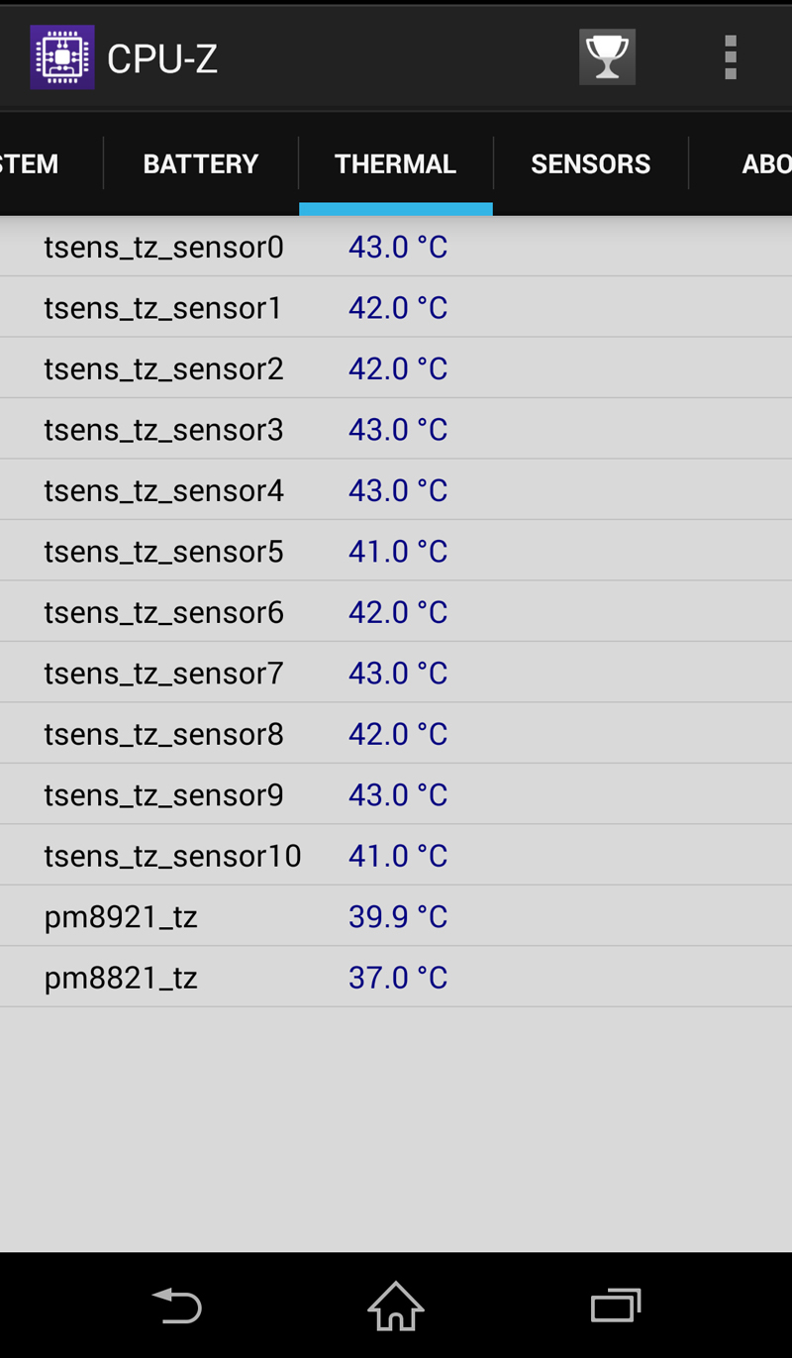
Task: Tap the pm8921_tz 39.9 °C reading
Action: [398, 916]
